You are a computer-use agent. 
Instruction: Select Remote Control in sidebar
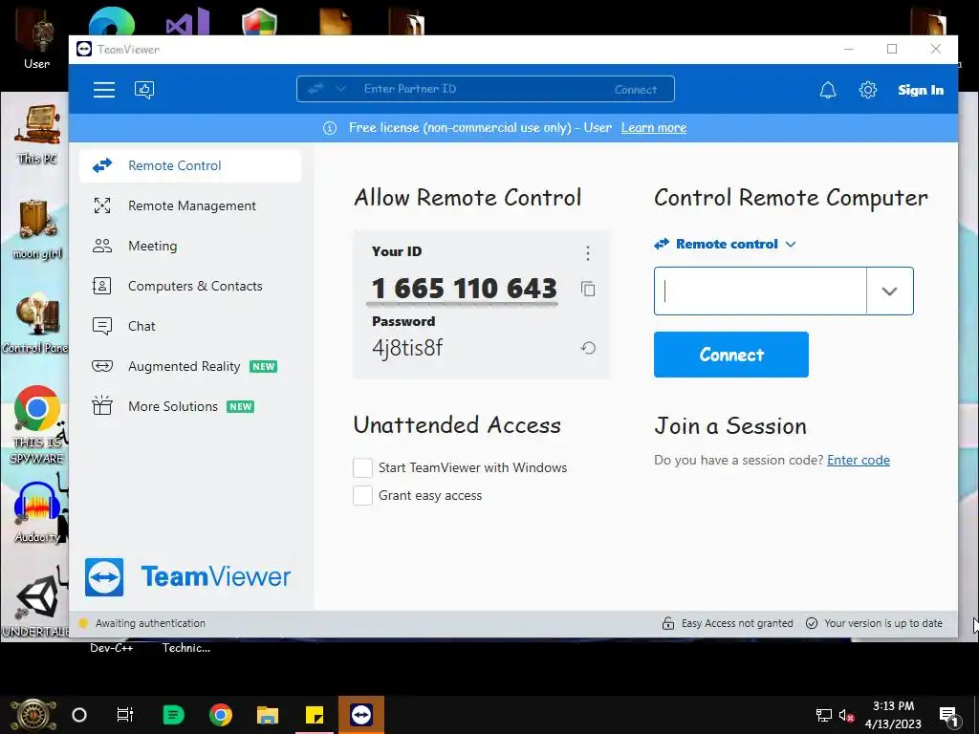pyautogui.click(x=190, y=166)
